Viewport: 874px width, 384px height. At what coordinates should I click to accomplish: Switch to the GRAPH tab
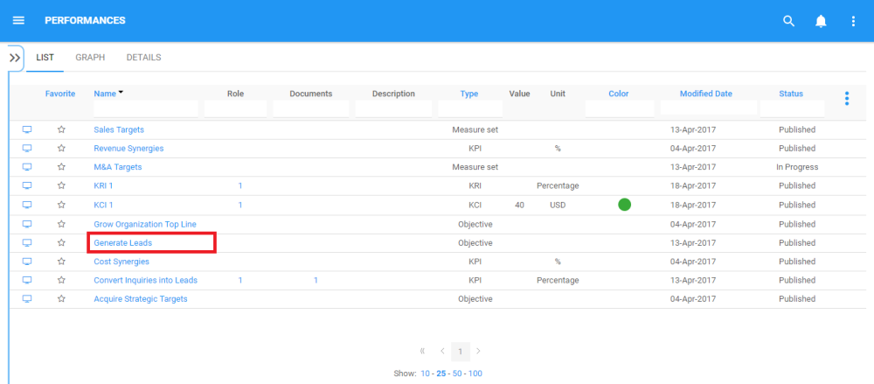click(x=90, y=58)
